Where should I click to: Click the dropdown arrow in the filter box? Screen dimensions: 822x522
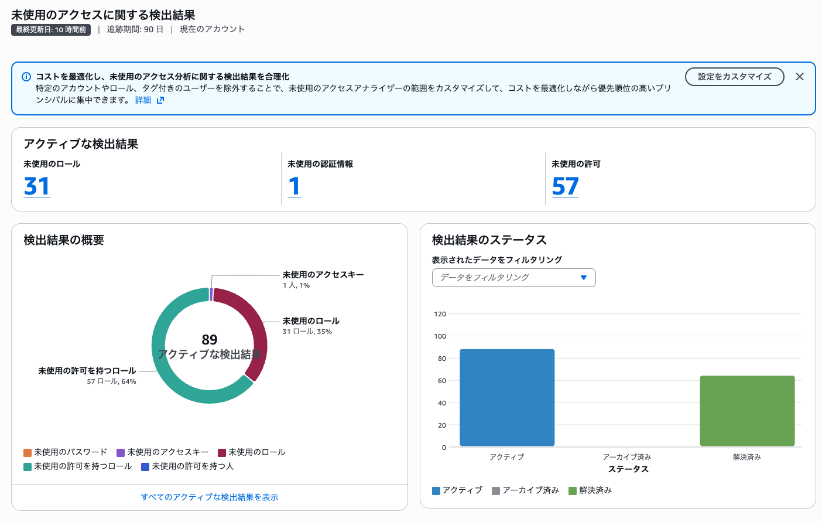583,278
